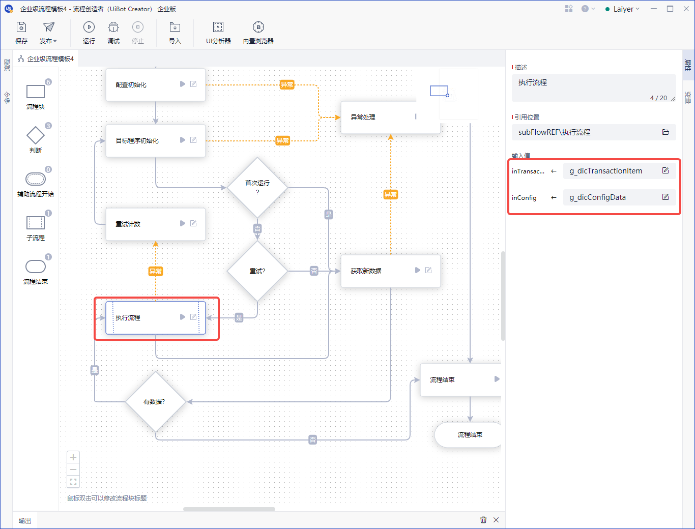This screenshot has width=695, height=529.
Task: Zoom in the canvas with plus button
Action: [73, 457]
